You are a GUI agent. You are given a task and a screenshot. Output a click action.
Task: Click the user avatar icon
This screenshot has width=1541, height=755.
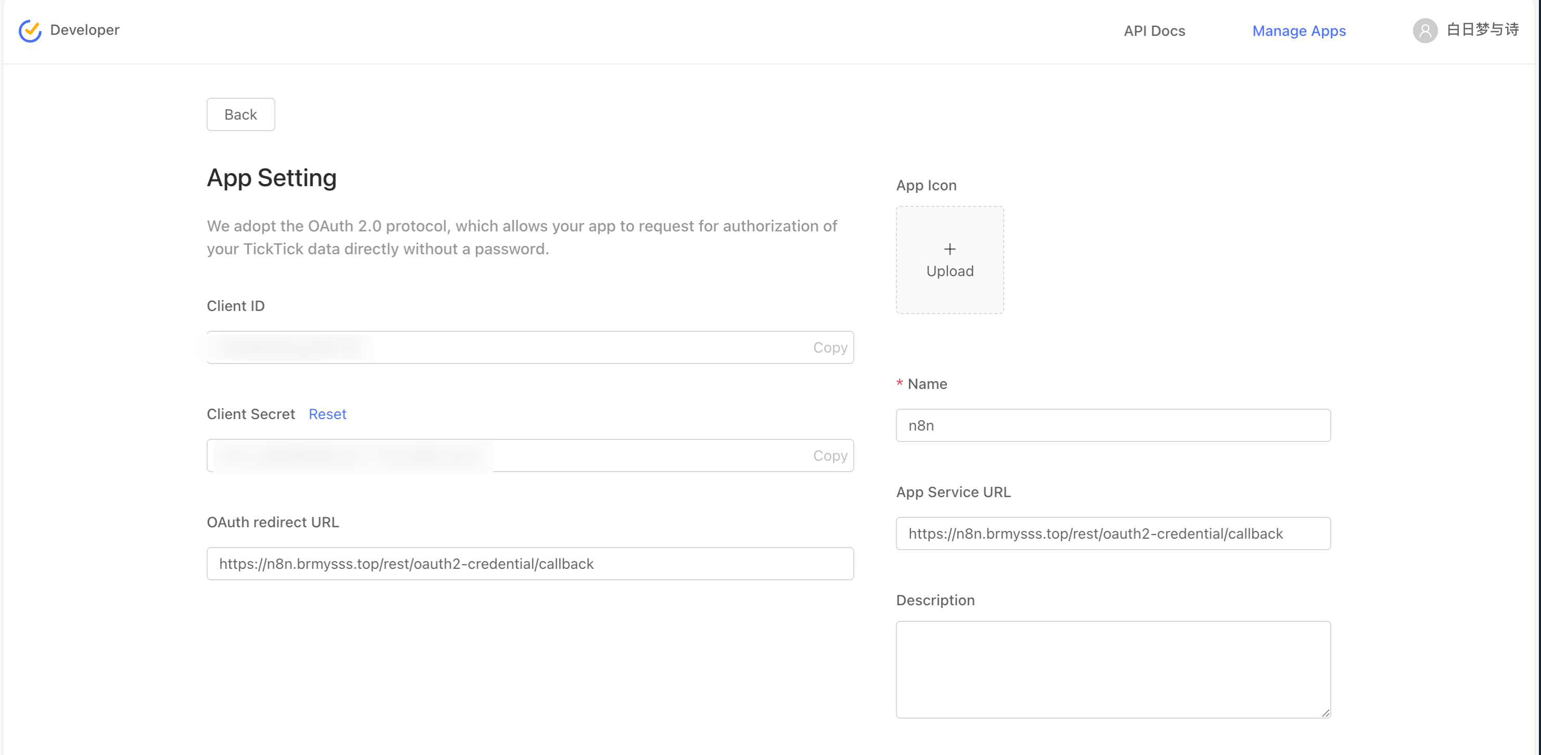tap(1424, 31)
